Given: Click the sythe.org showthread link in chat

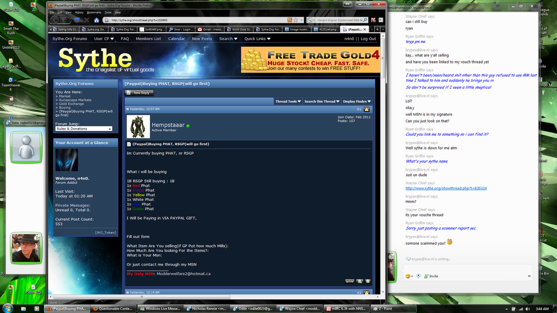Looking at the screenshot, I should 446,188.
